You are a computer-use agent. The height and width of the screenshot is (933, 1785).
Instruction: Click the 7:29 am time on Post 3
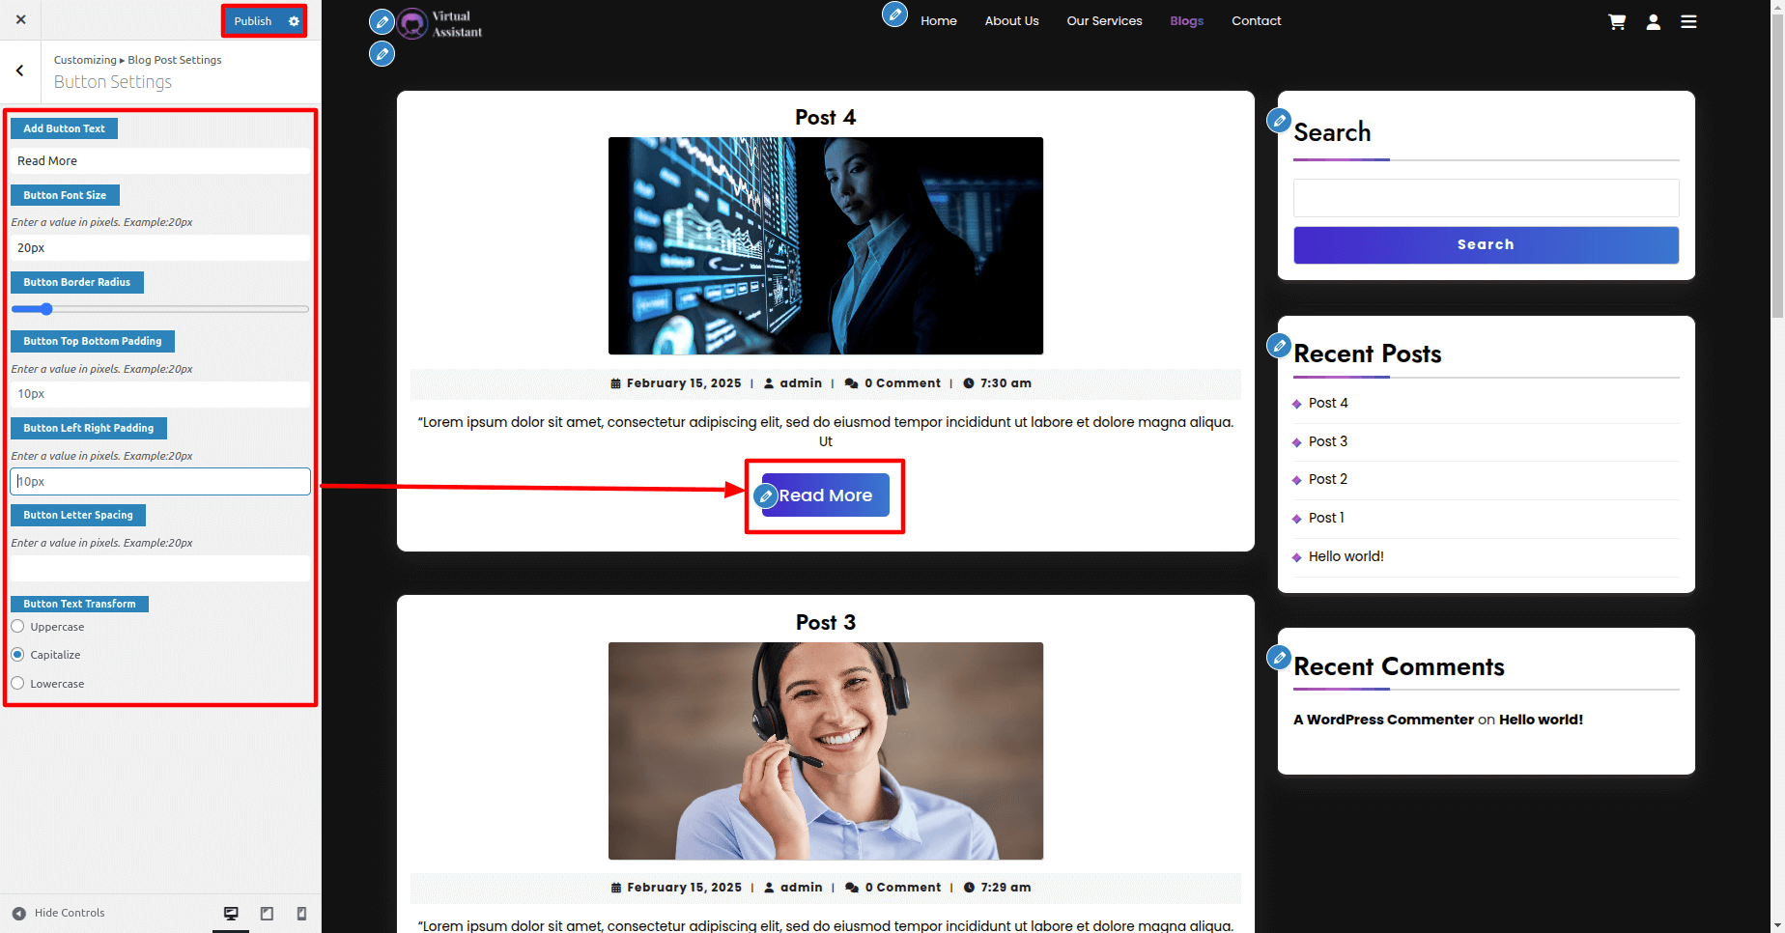tap(1006, 888)
